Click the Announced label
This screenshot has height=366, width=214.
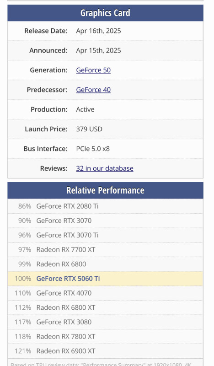(x=48, y=50)
